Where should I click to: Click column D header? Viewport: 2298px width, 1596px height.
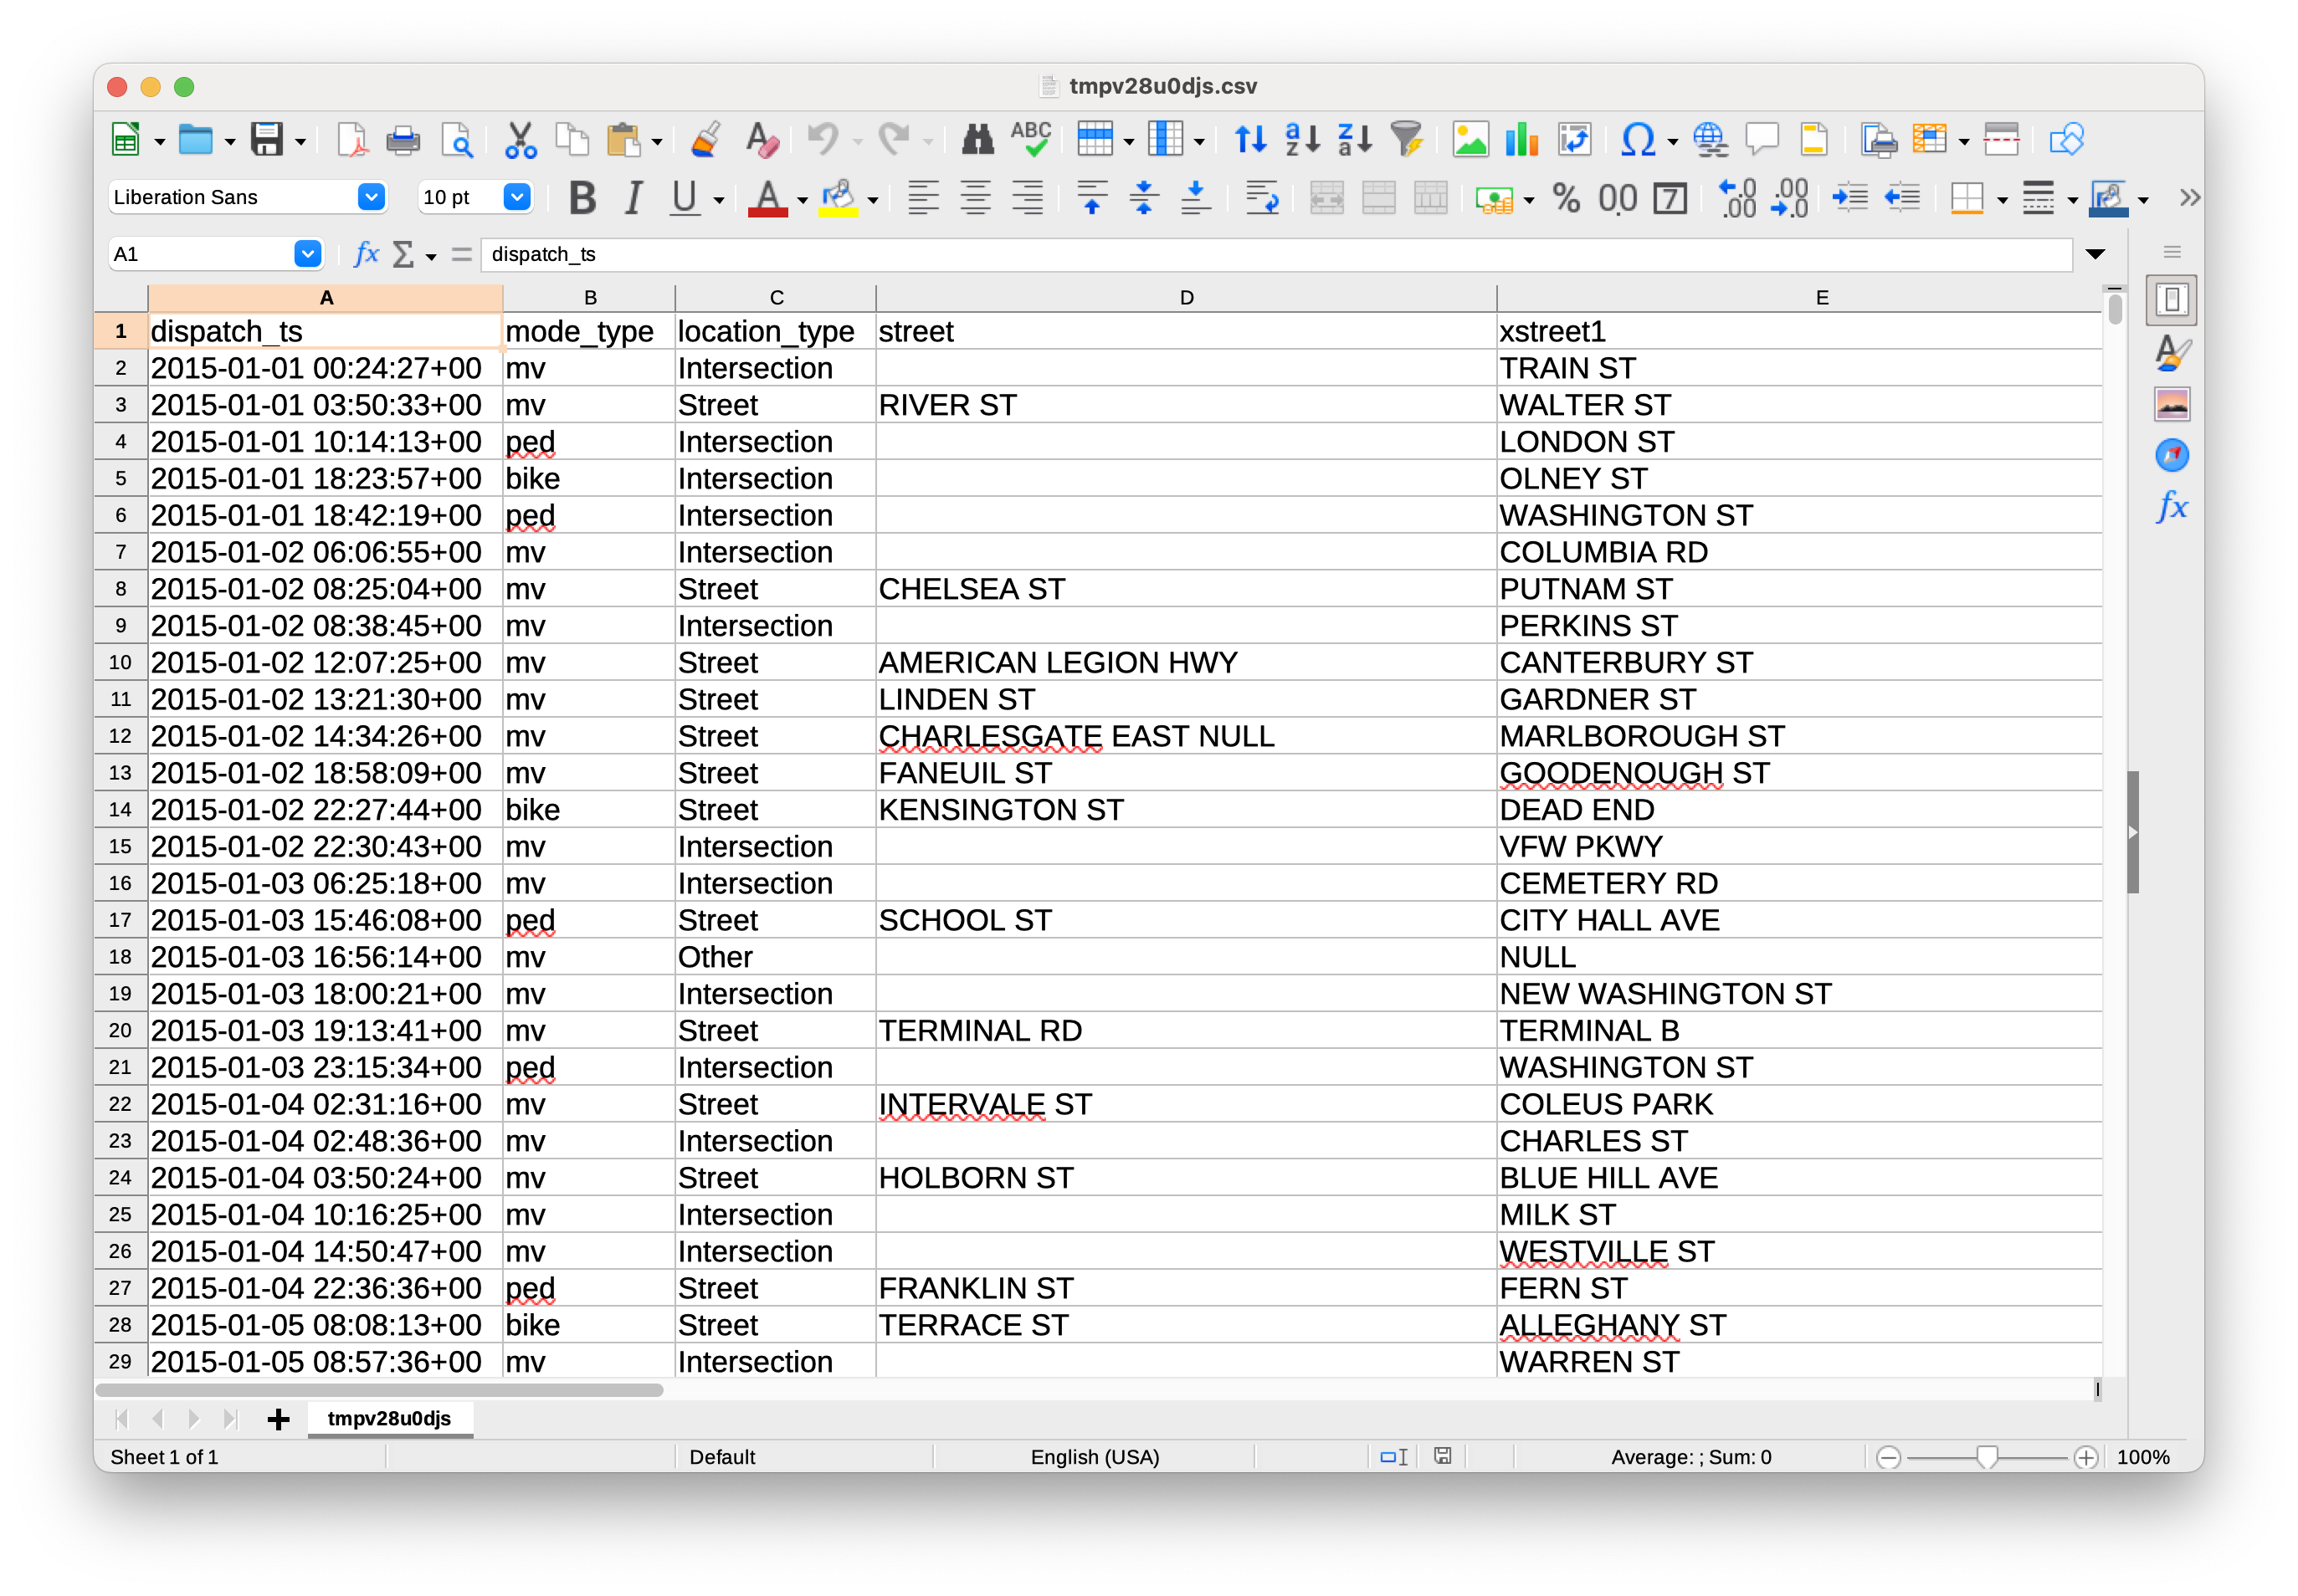tap(1186, 298)
